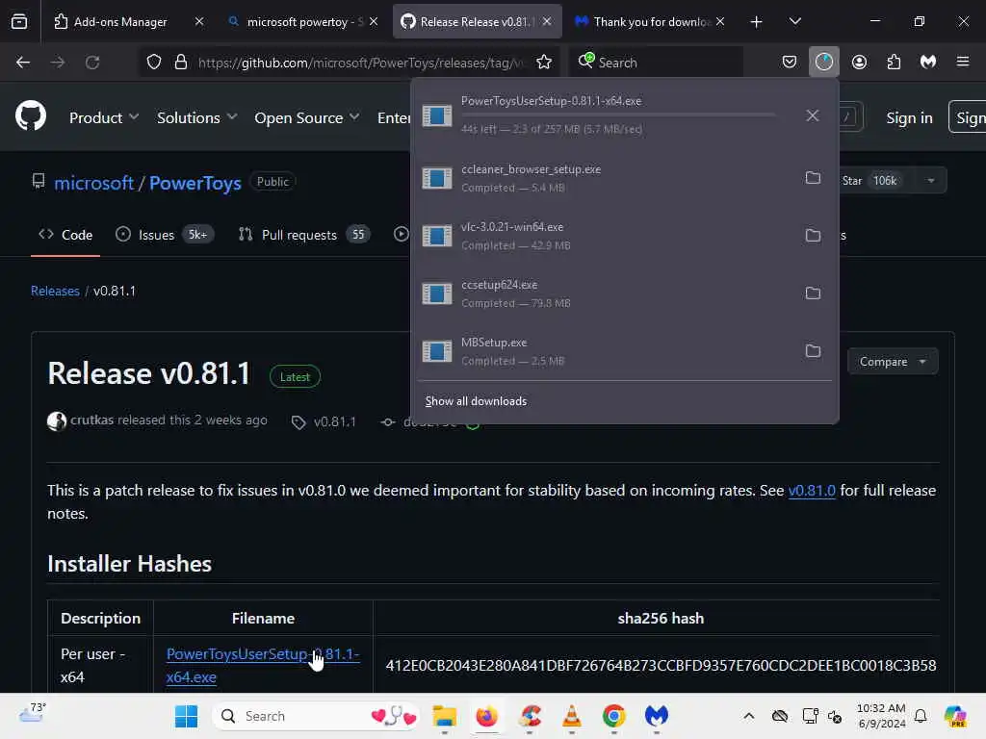This screenshot has width=986, height=739.
Task: Expand the Star list dropdown arrow
Action: coord(931,181)
